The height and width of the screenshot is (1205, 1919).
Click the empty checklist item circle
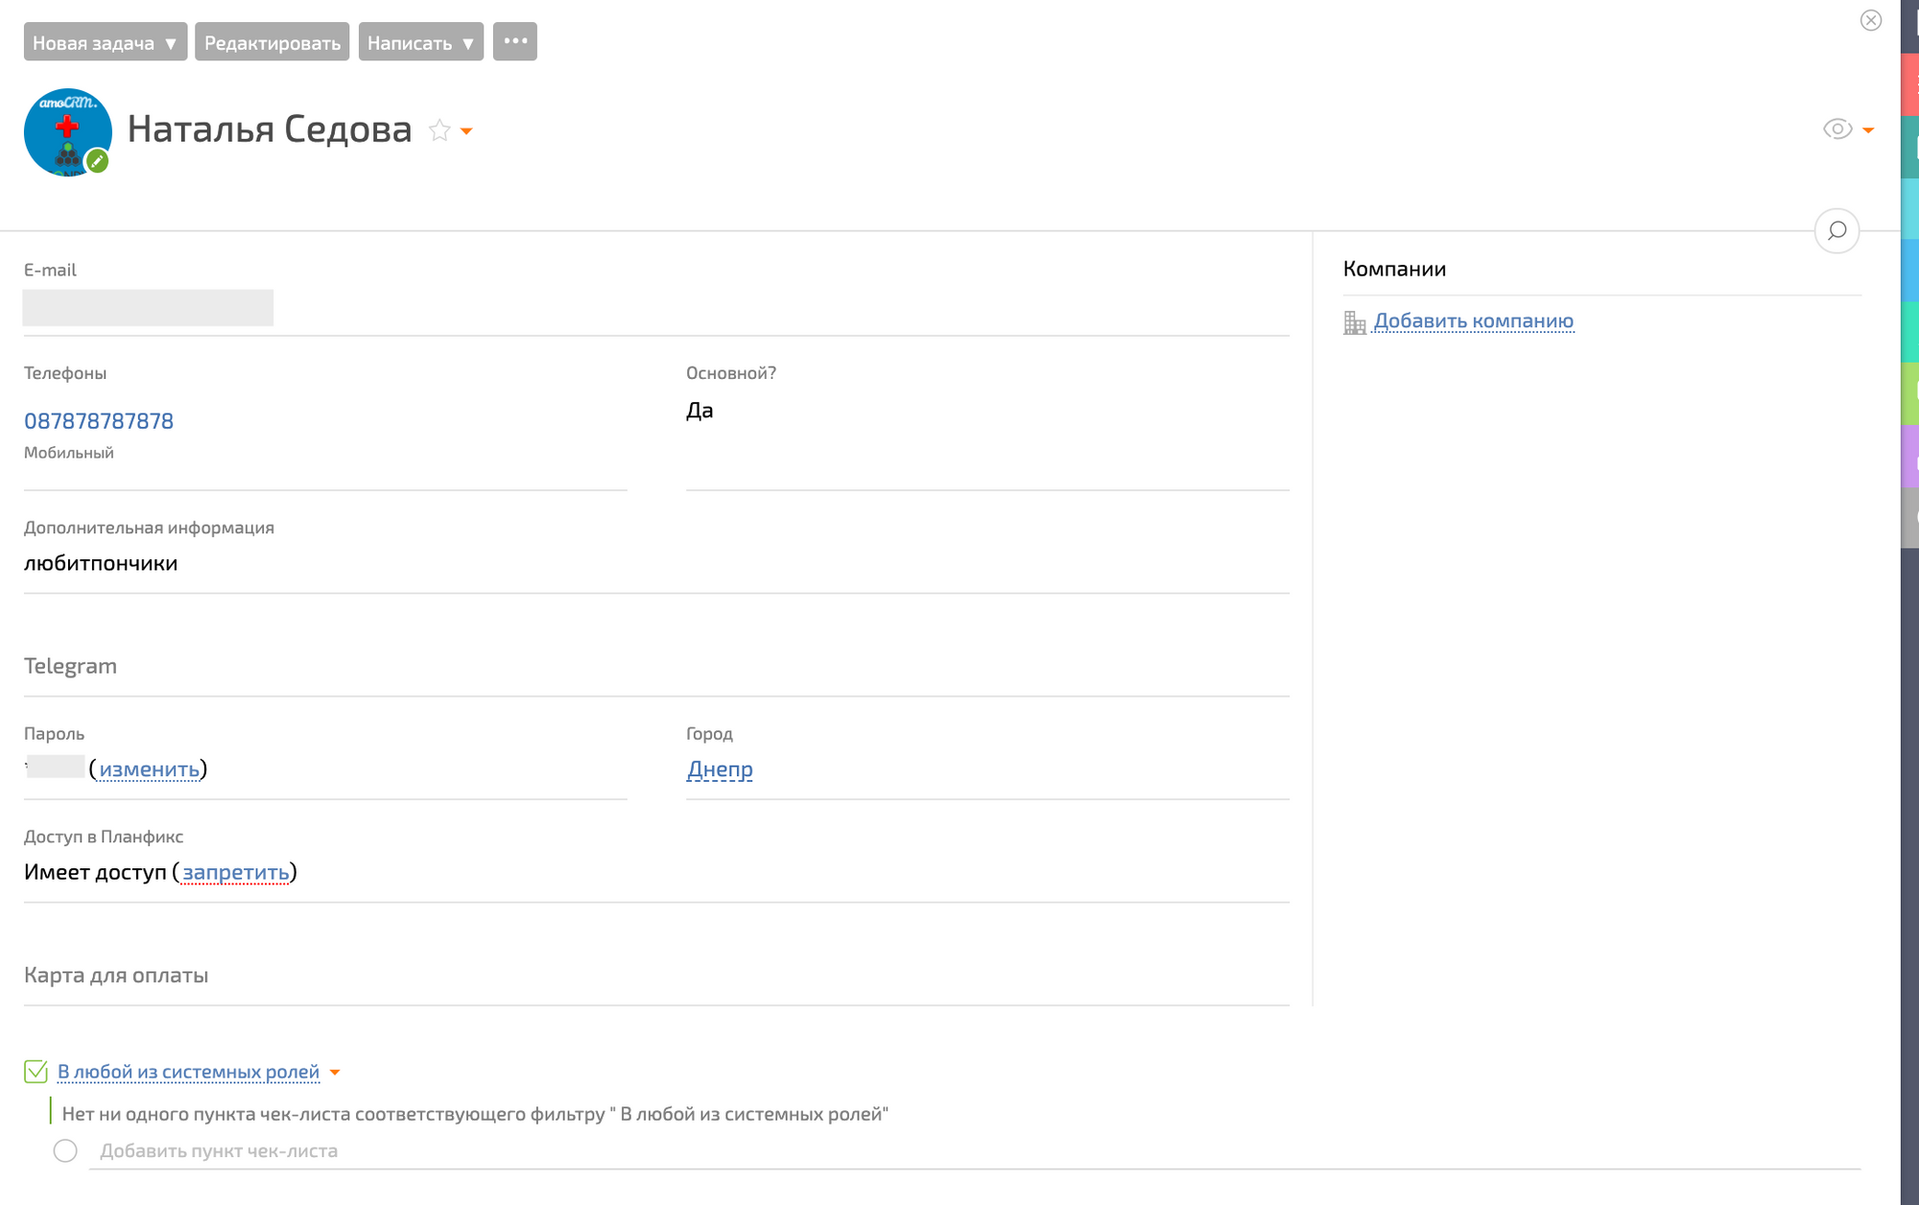pyautogui.click(x=65, y=1150)
